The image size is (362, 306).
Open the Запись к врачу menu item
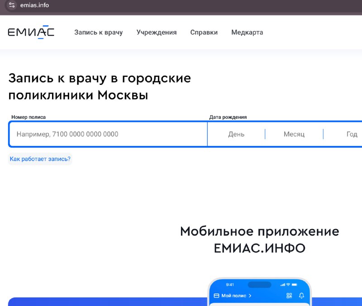tap(98, 32)
